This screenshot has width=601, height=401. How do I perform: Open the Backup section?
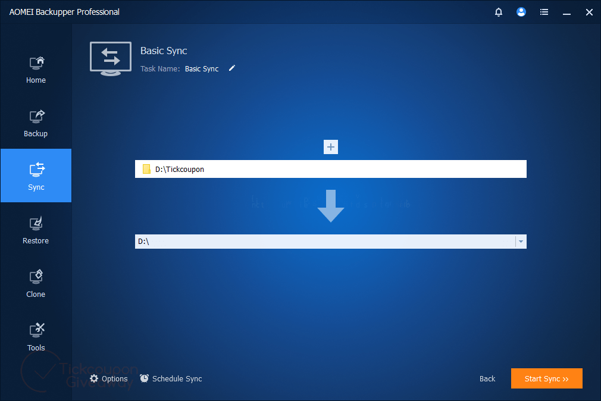click(x=36, y=122)
